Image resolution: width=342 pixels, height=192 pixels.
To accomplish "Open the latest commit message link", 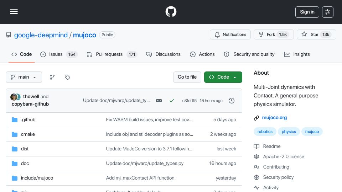I will pyautogui.click(x=116, y=101).
